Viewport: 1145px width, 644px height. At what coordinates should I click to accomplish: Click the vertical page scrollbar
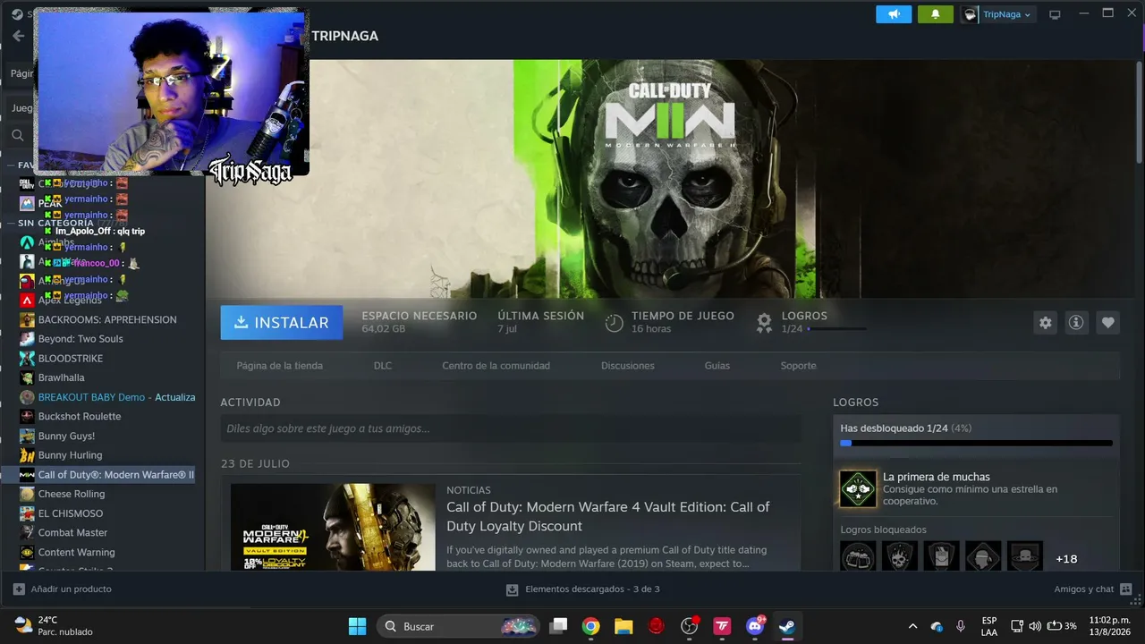(1139, 113)
